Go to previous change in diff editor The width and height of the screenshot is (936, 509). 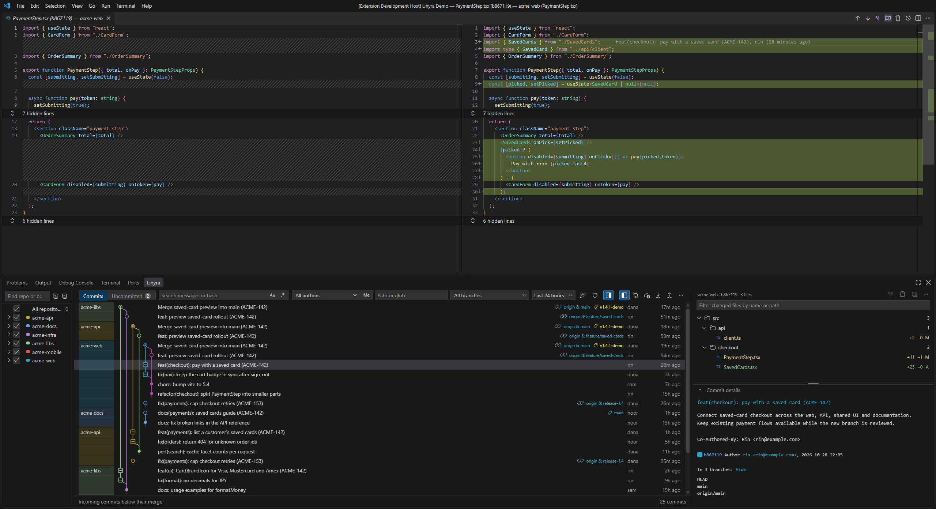coord(857,18)
